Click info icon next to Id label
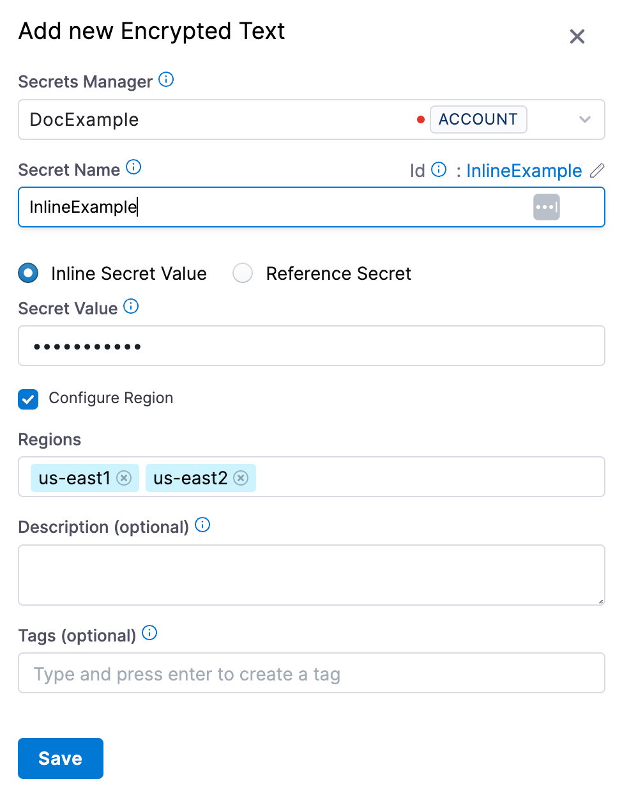 pos(439,169)
